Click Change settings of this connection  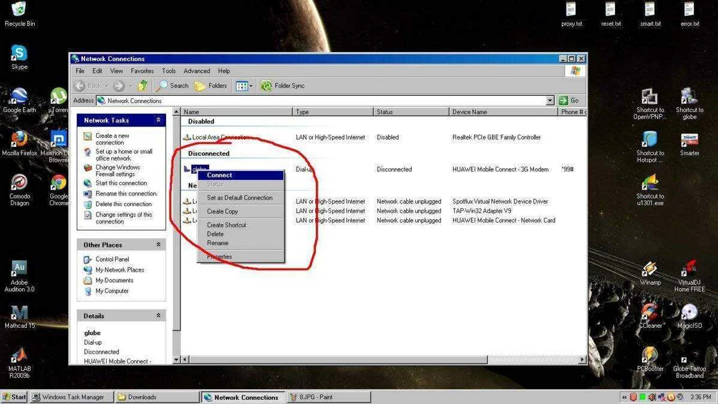point(123,218)
